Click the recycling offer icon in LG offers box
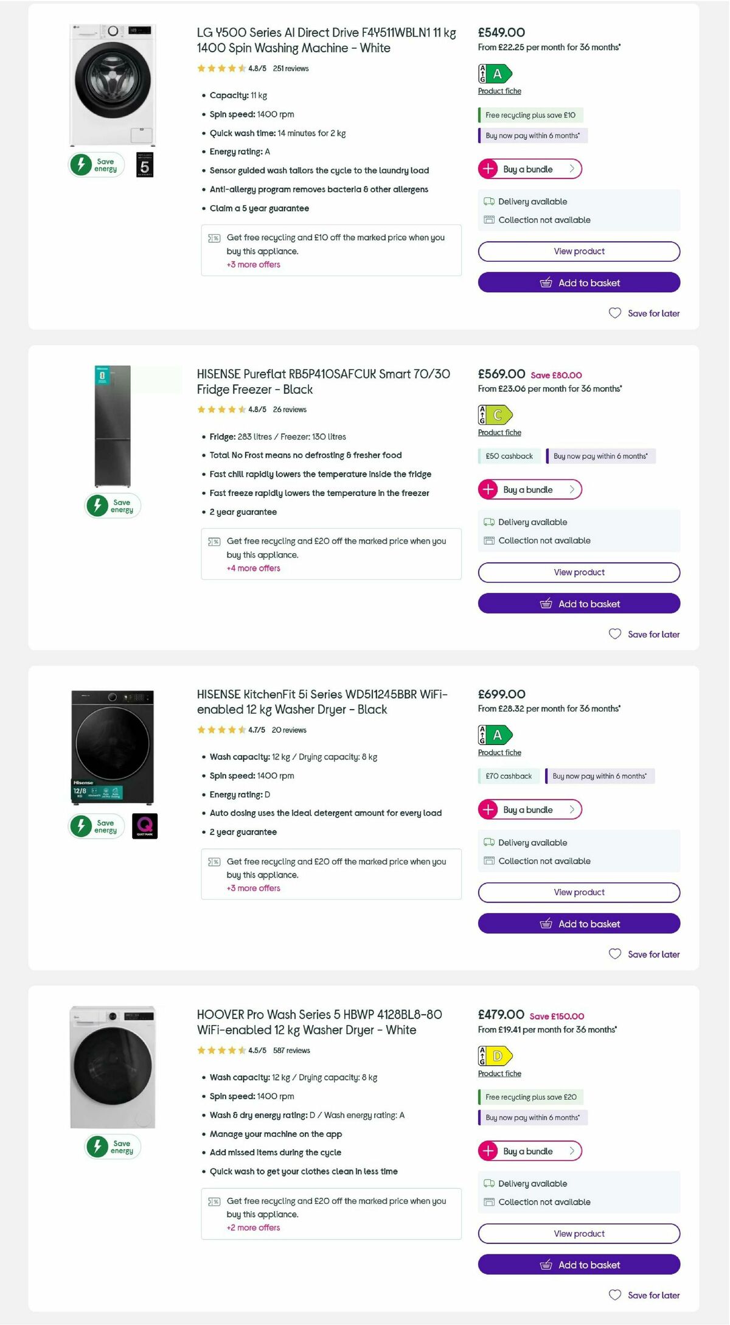 [x=214, y=237]
